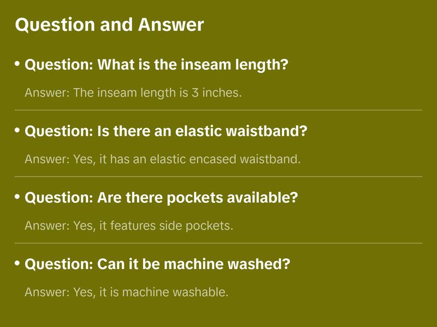Click the bullet beside the machine washed question
Viewport: 437px width, 327px height.
[x=17, y=264]
